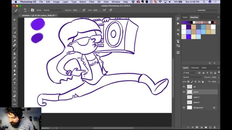This screenshot has height=130, width=232.
Task: Hide the Background layer
Action: [184, 108]
